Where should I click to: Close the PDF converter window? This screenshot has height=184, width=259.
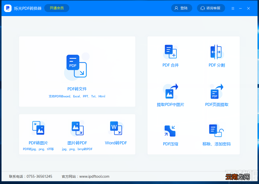248,8
